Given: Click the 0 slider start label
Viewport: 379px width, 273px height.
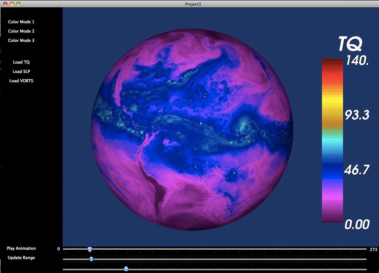Looking at the screenshot, I should [59, 249].
